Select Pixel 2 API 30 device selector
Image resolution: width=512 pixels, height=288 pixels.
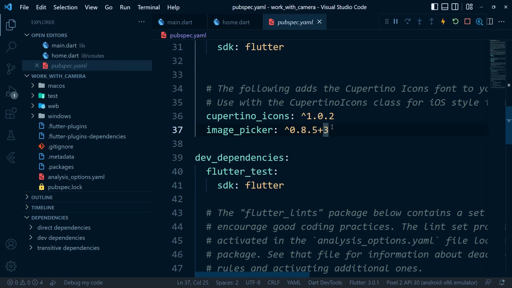(432, 282)
